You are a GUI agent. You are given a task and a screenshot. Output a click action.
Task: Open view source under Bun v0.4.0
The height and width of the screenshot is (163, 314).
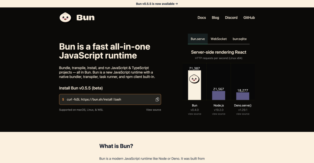pyautogui.click(x=194, y=114)
